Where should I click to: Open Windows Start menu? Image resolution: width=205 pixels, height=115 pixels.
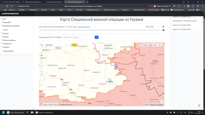coord(3,112)
